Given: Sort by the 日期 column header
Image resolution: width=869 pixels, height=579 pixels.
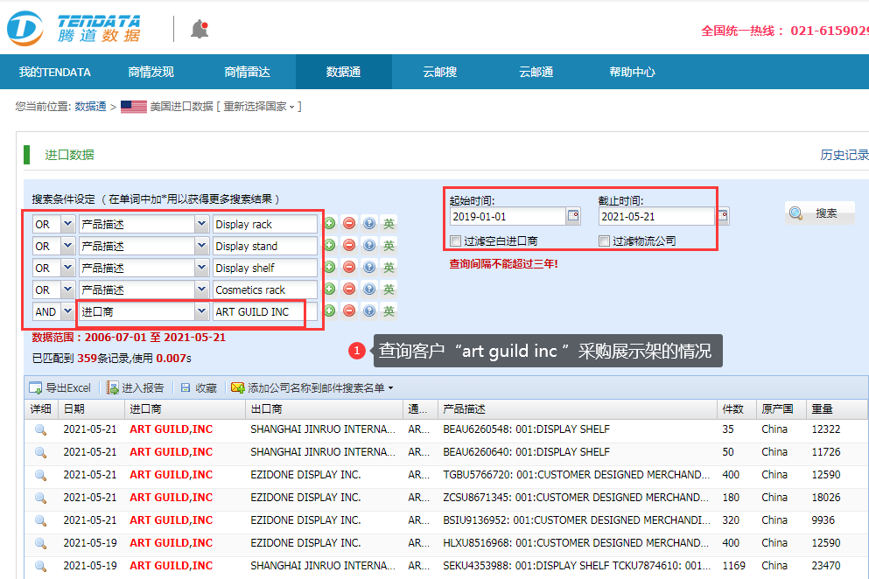Looking at the screenshot, I should click(91, 409).
